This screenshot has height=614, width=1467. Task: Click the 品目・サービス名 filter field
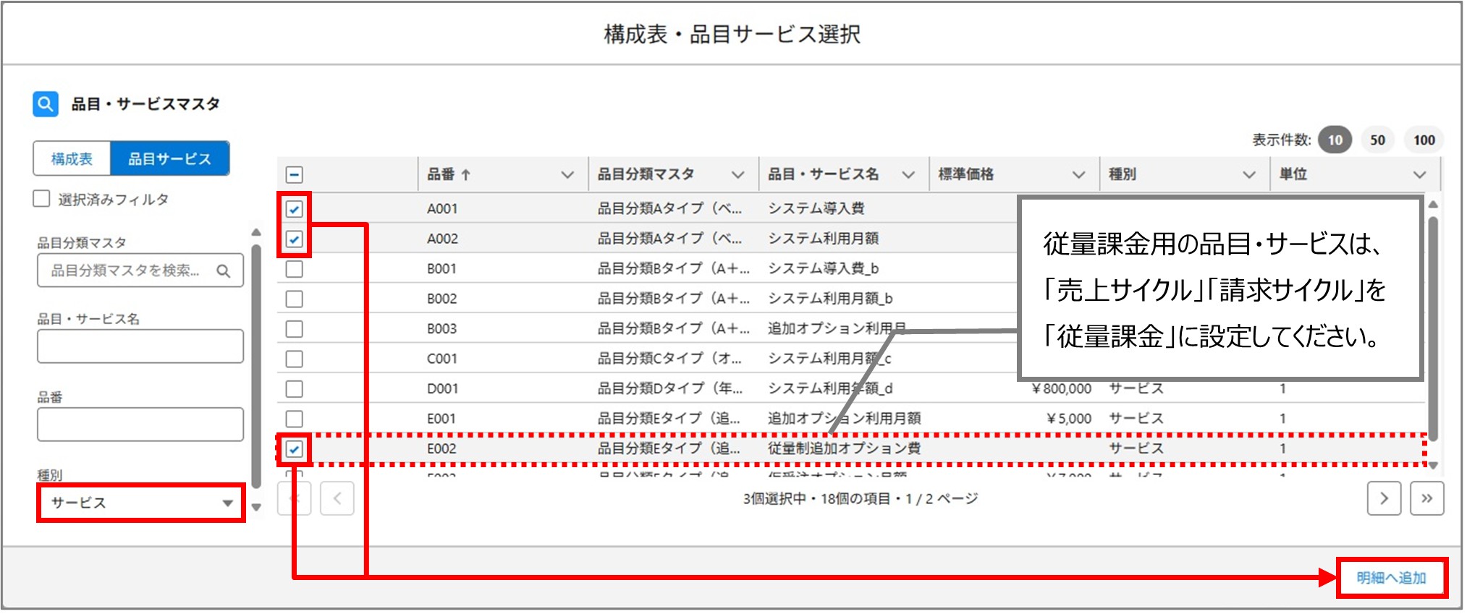tap(140, 346)
